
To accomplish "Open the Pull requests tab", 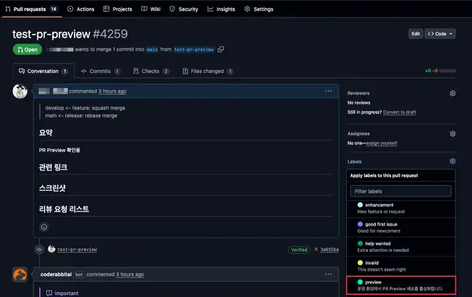I will [x=31, y=9].
